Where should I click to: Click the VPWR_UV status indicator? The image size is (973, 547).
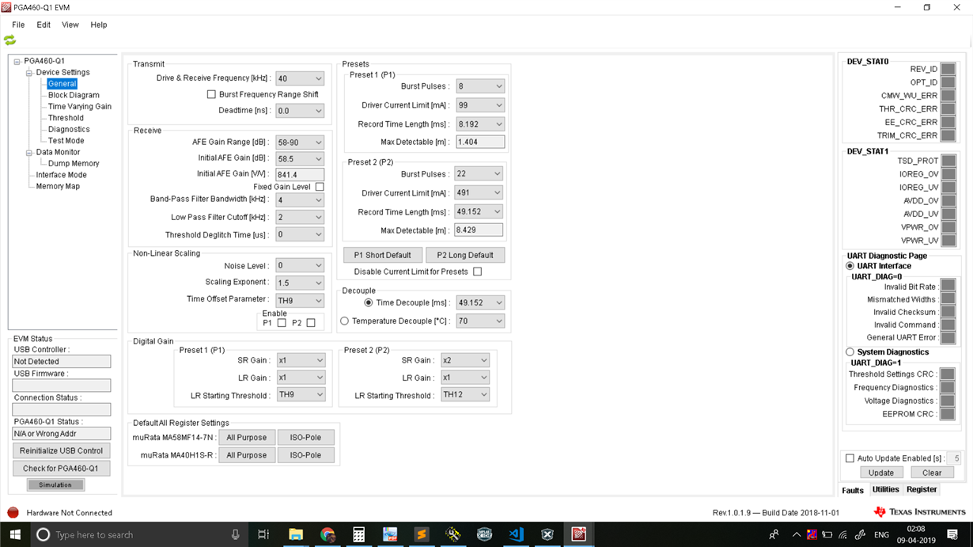(x=948, y=241)
